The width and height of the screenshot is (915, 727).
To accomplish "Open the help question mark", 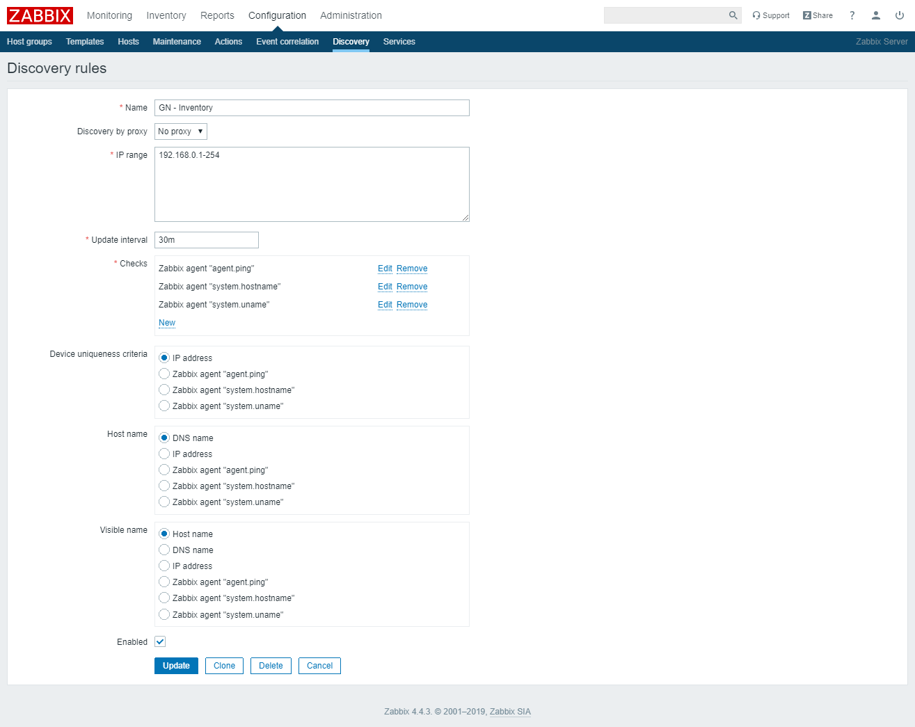I will [x=852, y=15].
